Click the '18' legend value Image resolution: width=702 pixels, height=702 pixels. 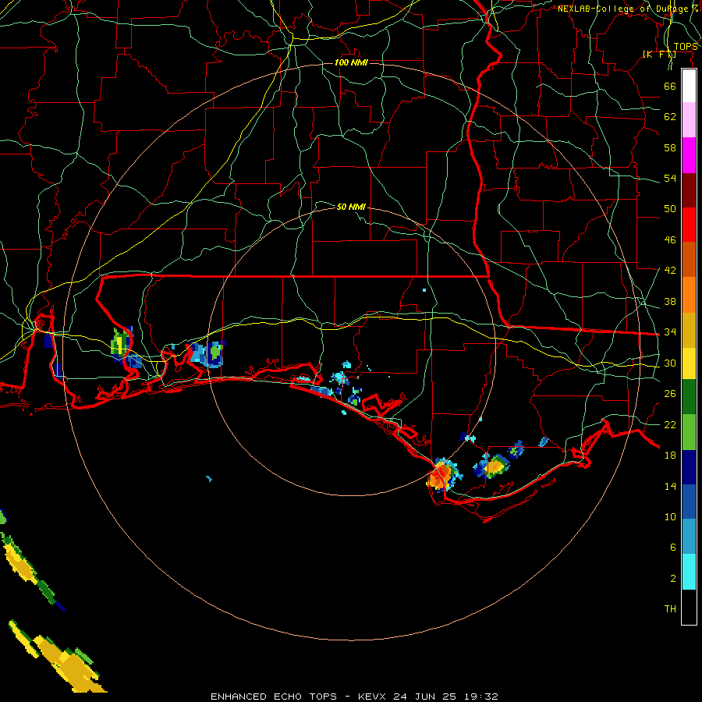coord(670,456)
